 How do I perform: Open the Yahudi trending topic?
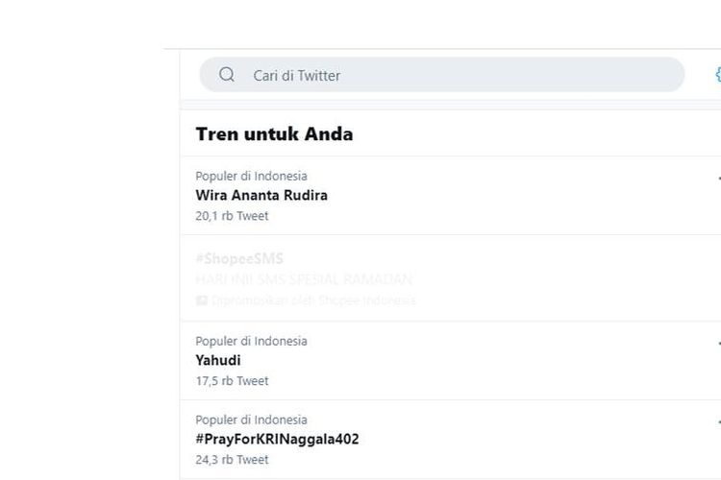(x=218, y=360)
